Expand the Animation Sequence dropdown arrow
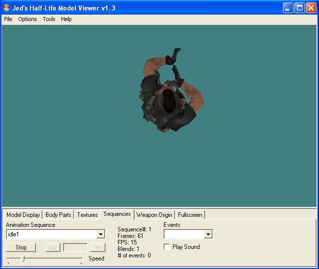 tap(100, 234)
